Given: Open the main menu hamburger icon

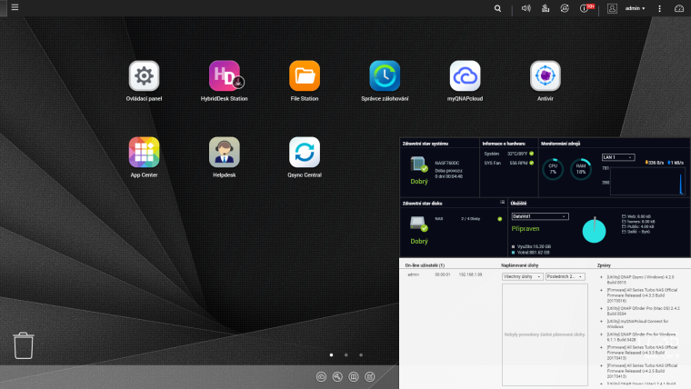Looking at the screenshot, I should 15,7.
